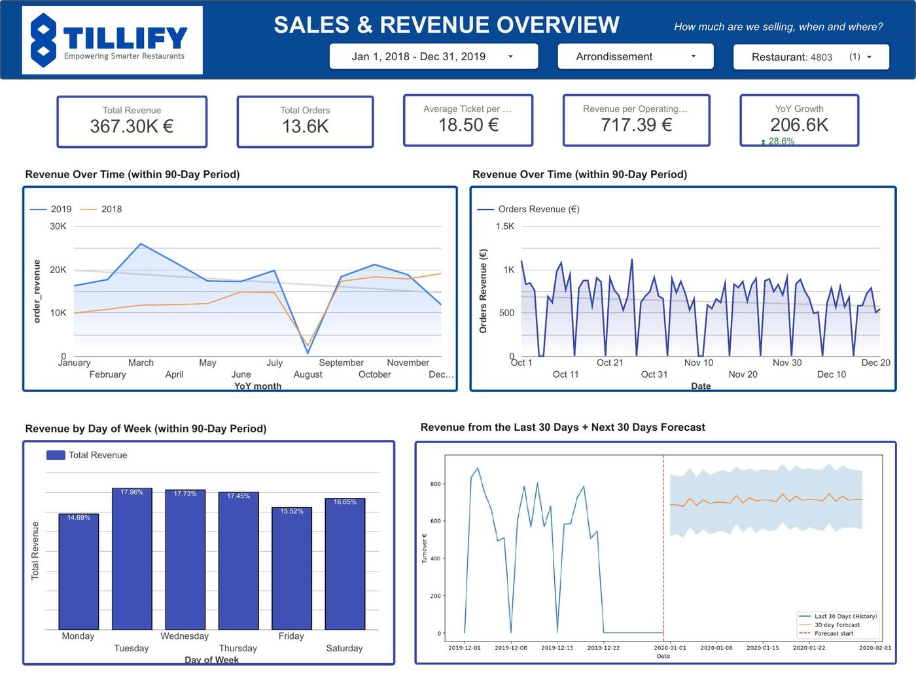Expand the Arrondissement filter dropdown
The image size is (916, 688).
[635, 56]
